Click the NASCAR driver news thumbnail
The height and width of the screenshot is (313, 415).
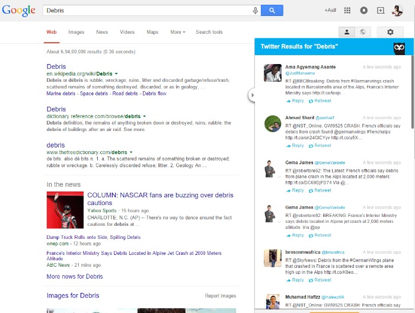65,210
